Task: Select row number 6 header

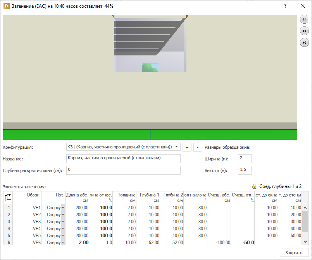Action: [x=8, y=242]
